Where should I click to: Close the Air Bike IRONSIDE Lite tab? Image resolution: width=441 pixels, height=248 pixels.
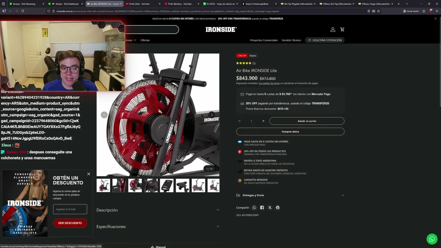pos(121,4)
